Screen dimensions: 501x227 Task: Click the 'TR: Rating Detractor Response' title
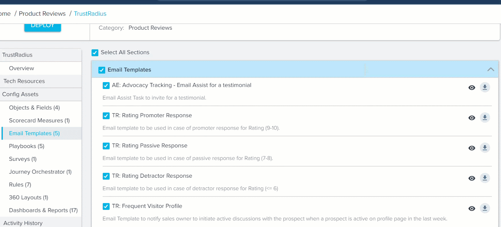[152, 176]
